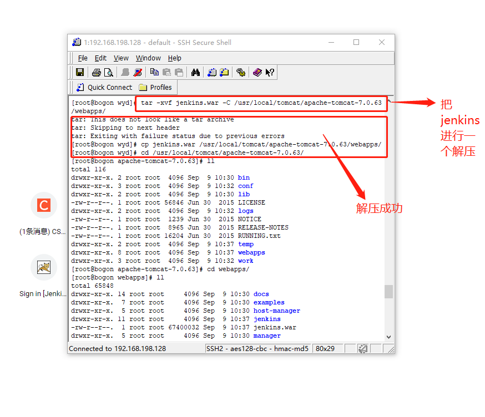
Task: Click the 'Sign in [Jenki...' shortcut label
Action: tap(43, 294)
